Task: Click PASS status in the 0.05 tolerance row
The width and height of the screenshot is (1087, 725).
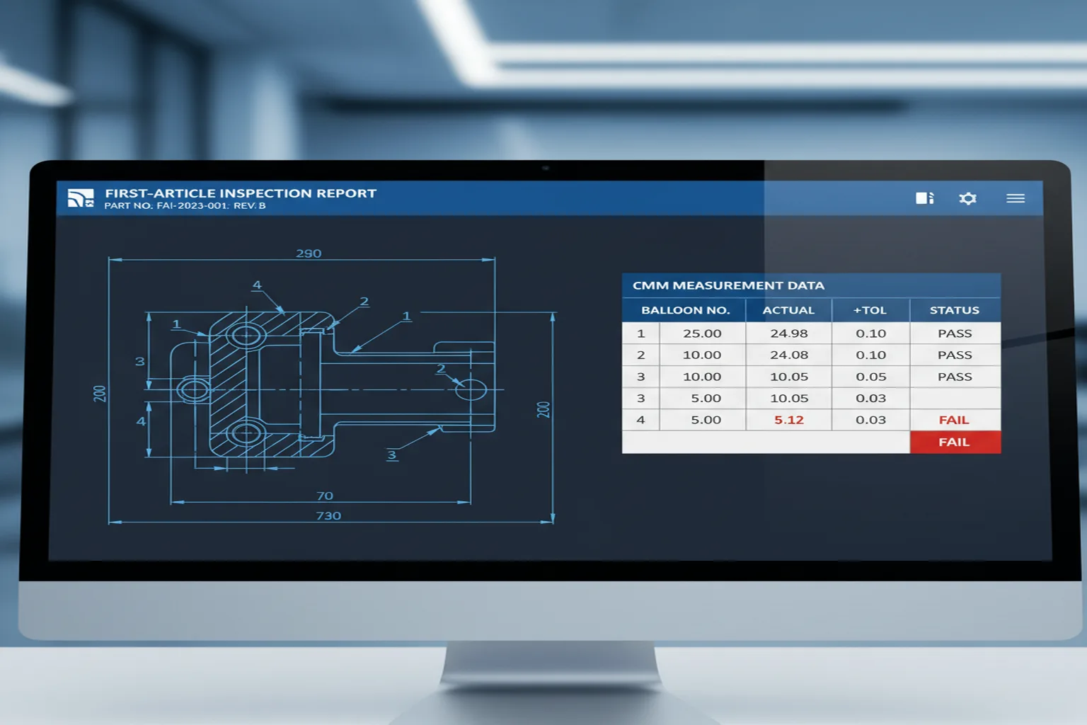Action: tap(955, 377)
